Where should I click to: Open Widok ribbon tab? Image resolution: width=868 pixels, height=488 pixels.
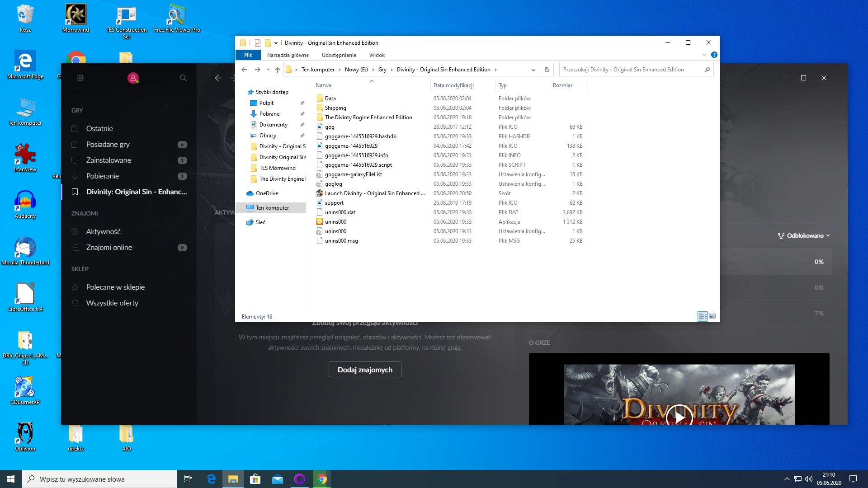point(377,55)
